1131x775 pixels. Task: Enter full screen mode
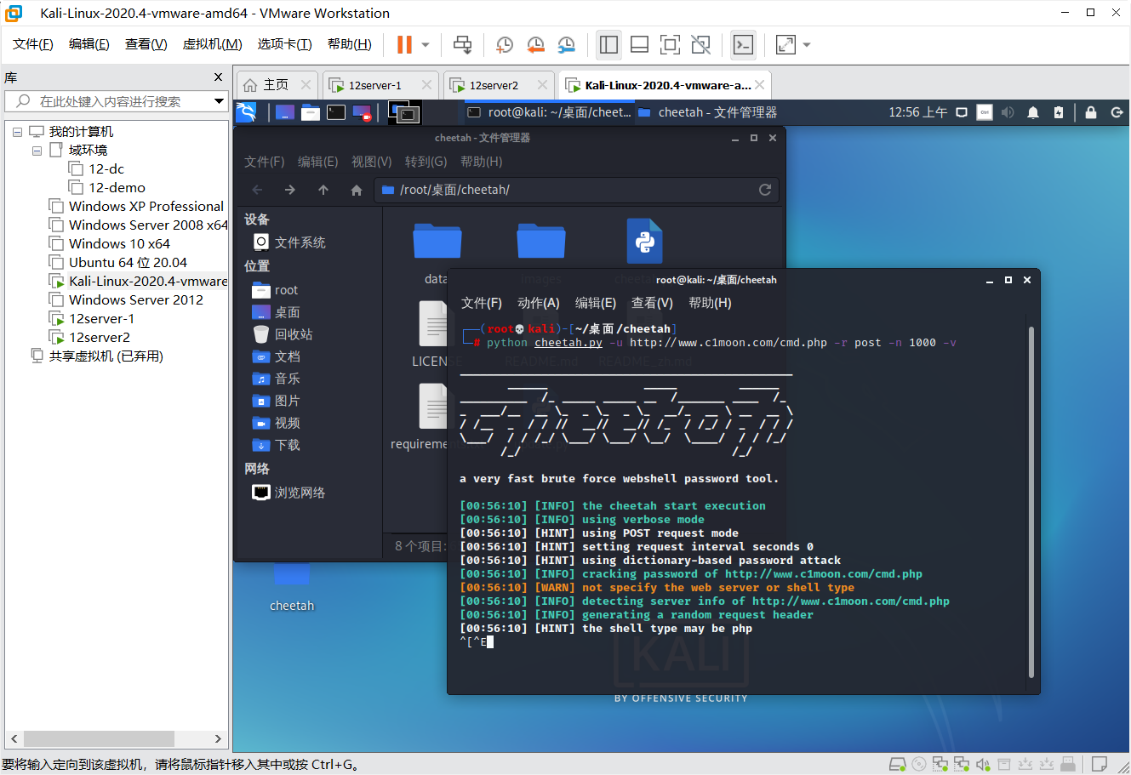coord(670,44)
